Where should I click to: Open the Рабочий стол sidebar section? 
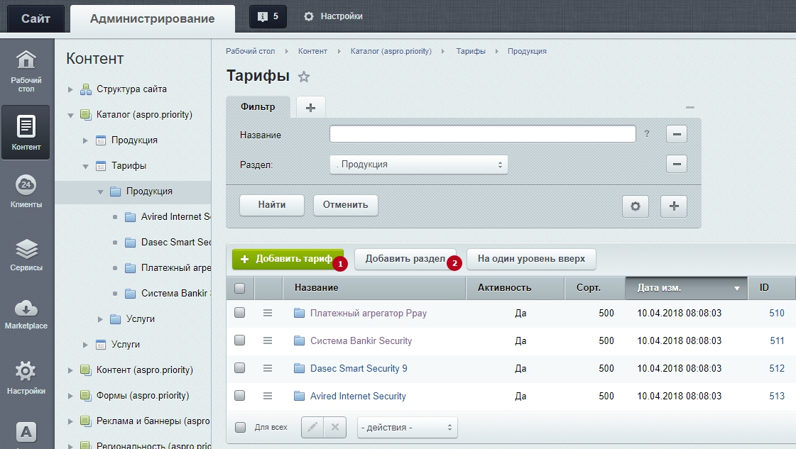click(x=26, y=71)
